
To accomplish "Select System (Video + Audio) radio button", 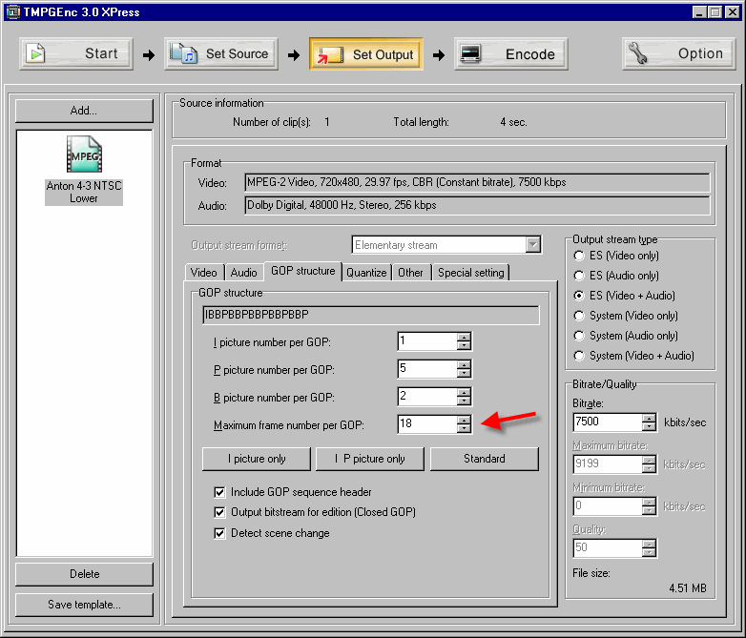I will 579,356.
